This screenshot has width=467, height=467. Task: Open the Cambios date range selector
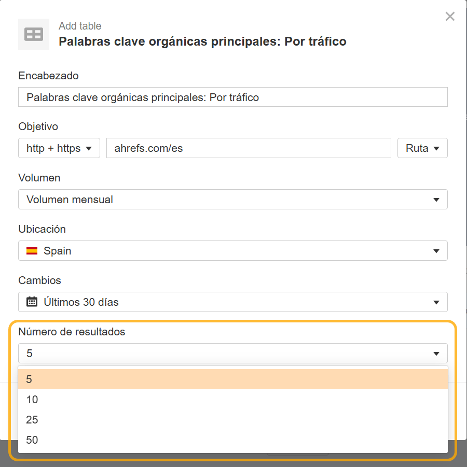tap(232, 302)
